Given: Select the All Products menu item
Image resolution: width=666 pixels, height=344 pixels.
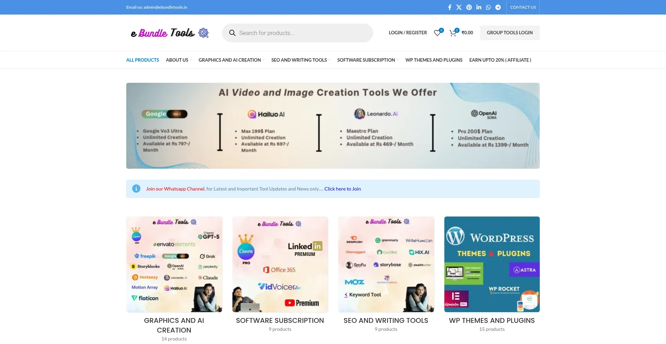Looking at the screenshot, I should (x=143, y=60).
